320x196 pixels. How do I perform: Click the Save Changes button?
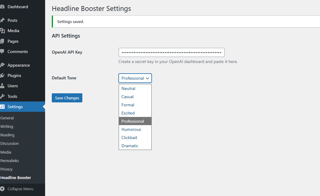(67, 98)
